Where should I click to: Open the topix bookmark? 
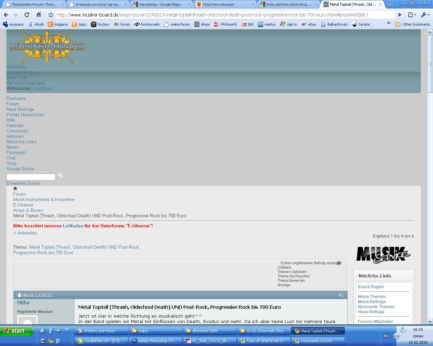point(79,24)
